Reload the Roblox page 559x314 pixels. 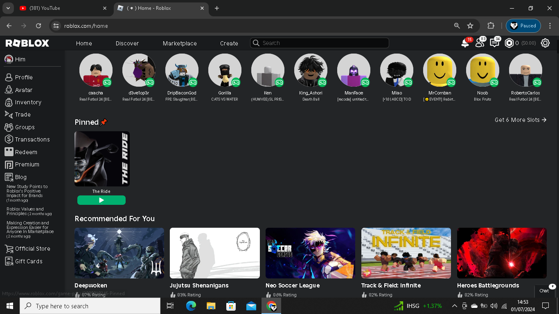coord(38,26)
